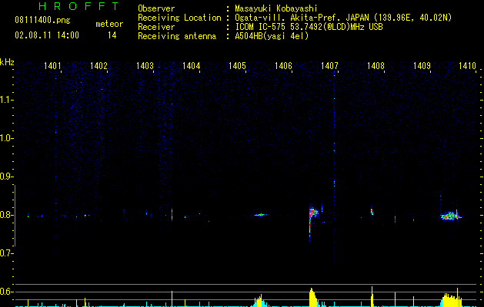
Task: Click the Observer label
Action: click(156, 8)
